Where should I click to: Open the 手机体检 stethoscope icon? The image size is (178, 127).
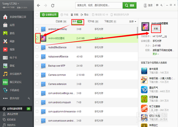[5, 90]
